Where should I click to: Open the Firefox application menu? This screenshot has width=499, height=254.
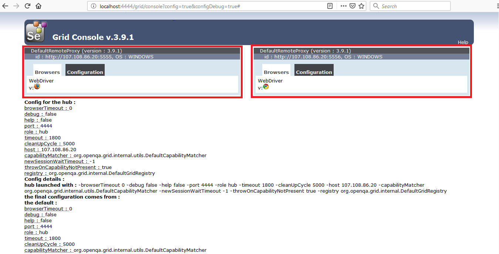(497, 6)
